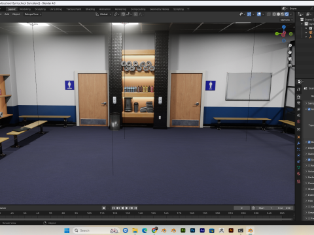Open the Physics properties tab

pos(299,155)
